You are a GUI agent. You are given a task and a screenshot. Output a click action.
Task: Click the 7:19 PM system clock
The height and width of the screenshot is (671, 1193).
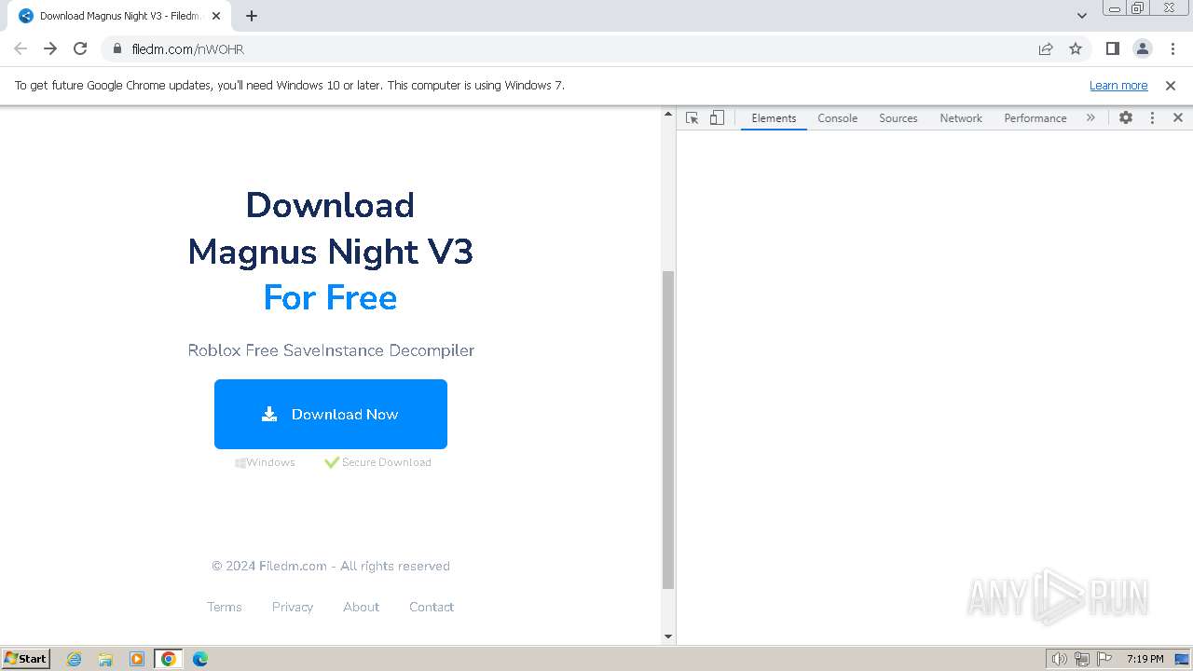point(1145,659)
